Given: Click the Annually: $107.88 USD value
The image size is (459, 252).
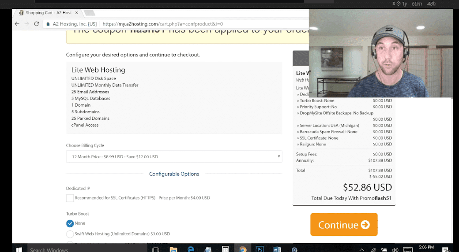Looking at the screenshot, I should pos(380,160).
